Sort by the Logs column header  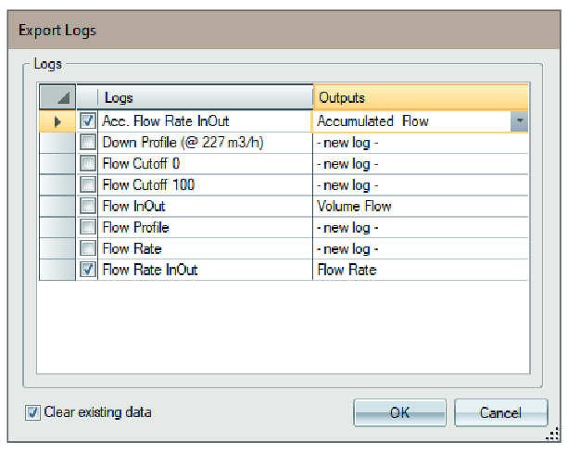pyautogui.click(x=205, y=97)
